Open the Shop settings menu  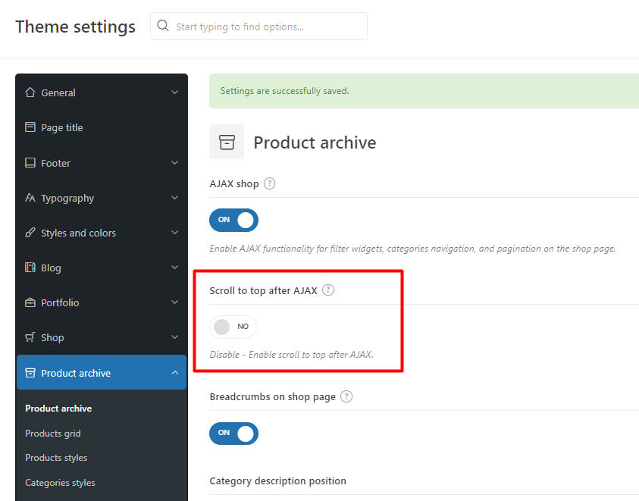102,337
